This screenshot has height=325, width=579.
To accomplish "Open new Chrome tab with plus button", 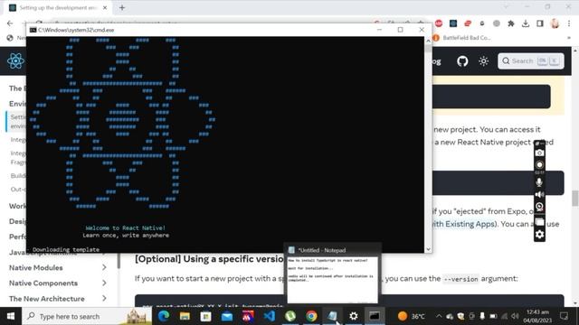I will [122, 7].
